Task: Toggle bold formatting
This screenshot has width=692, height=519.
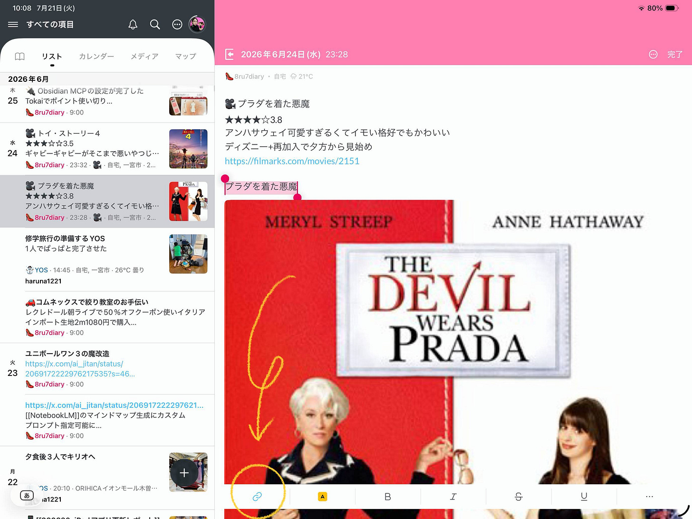Action: [x=388, y=497]
